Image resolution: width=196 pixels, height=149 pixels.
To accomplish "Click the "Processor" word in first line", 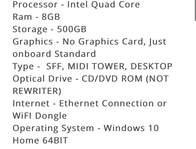I will pos(35,5).
